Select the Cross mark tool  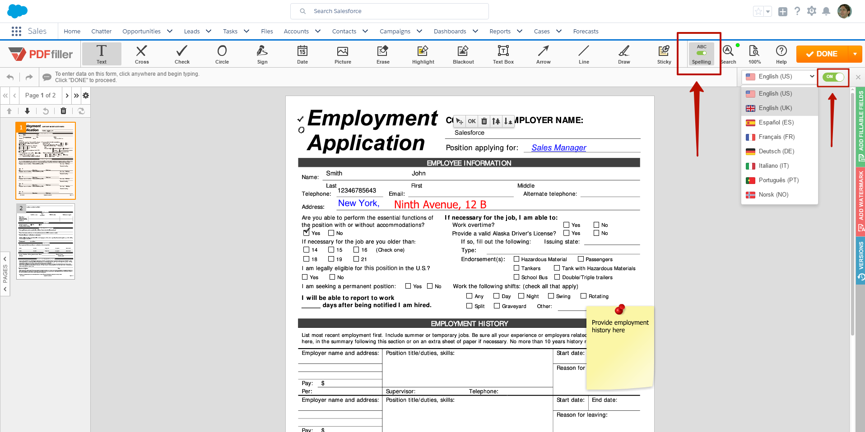click(x=142, y=54)
